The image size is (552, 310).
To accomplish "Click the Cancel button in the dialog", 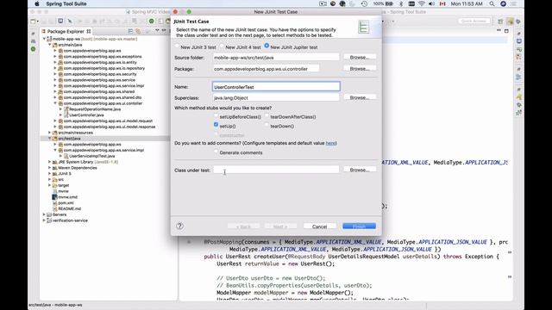I will (320, 226).
